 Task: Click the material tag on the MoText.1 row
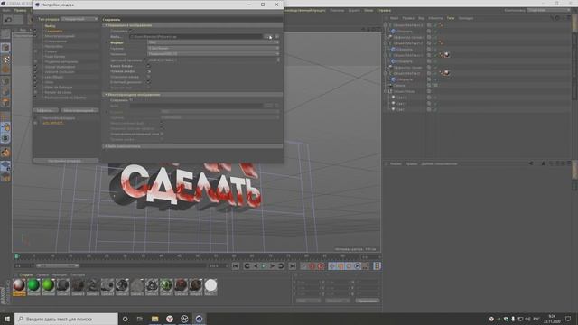point(447,55)
